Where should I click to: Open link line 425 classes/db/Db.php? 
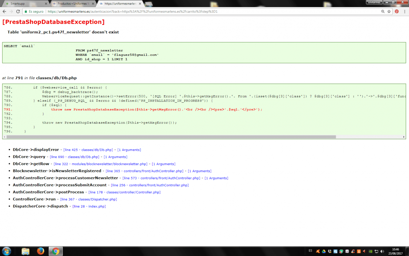(88, 150)
